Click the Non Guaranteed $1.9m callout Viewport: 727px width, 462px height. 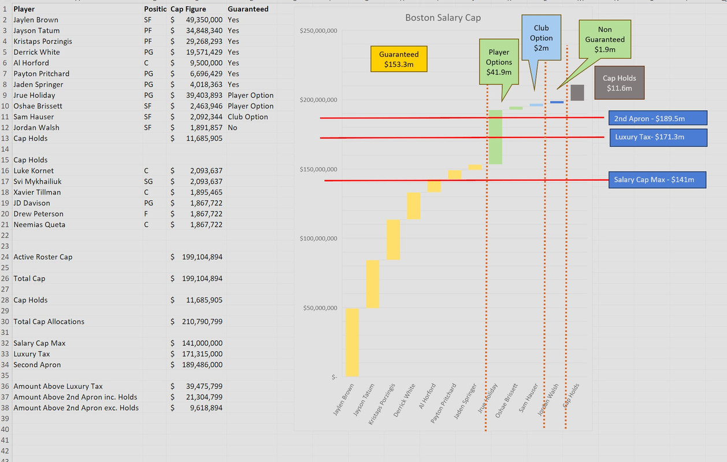604,39
